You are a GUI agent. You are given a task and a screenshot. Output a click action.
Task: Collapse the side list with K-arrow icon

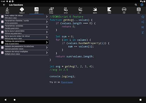[143, 27]
